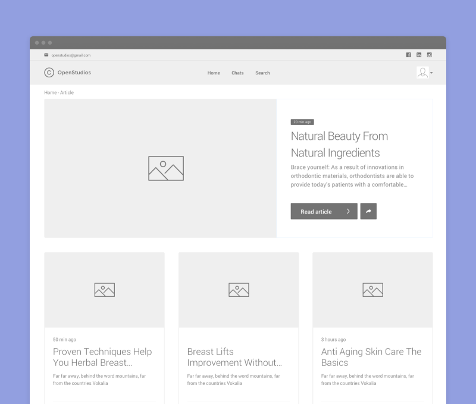Click the Anti Aging card image placeholder
The height and width of the screenshot is (404, 476).
coord(372,290)
